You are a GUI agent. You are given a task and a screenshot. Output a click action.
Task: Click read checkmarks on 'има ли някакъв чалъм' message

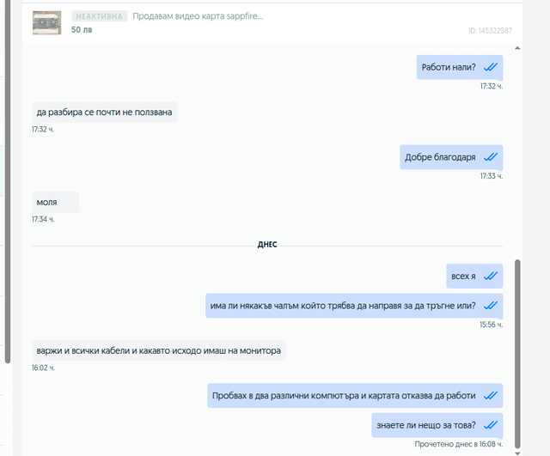pyautogui.click(x=491, y=305)
